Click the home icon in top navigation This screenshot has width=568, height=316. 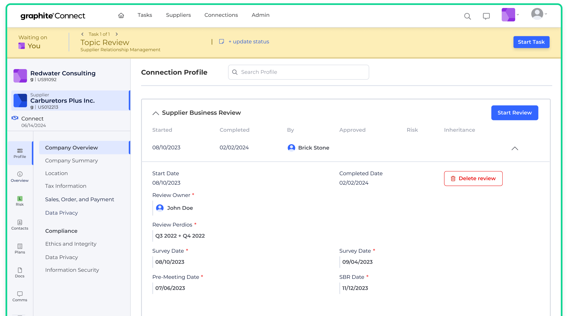121,15
